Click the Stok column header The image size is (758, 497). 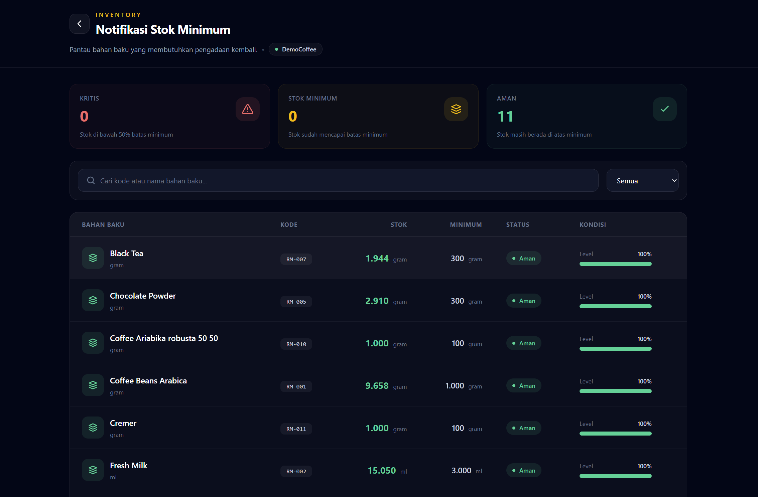tap(399, 225)
